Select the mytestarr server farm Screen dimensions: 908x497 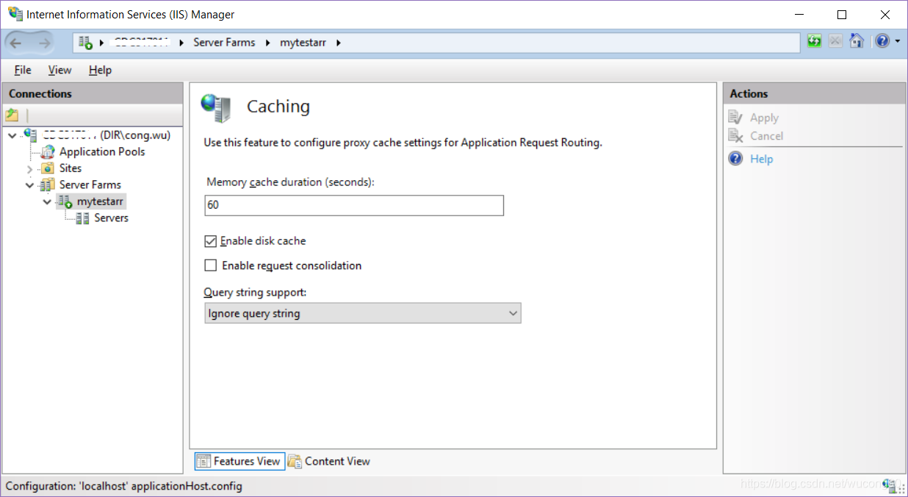click(101, 201)
